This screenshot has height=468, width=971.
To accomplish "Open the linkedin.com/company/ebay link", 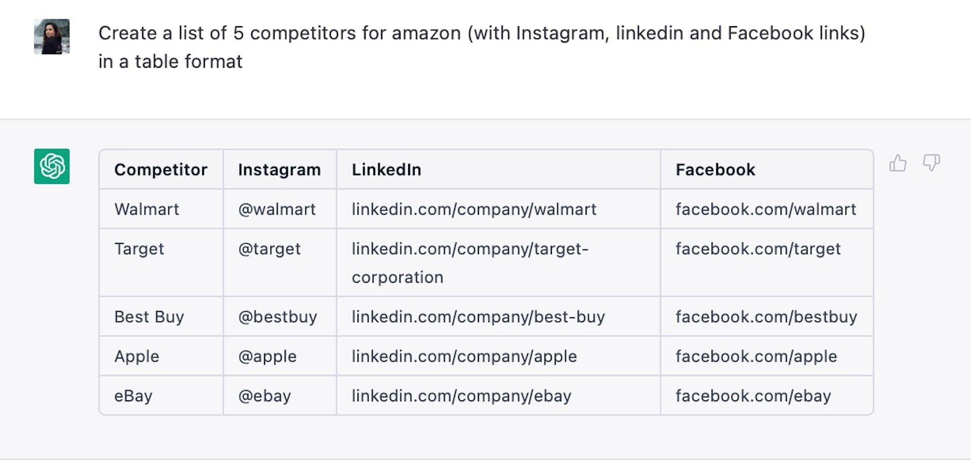I will tap(461, 396).
